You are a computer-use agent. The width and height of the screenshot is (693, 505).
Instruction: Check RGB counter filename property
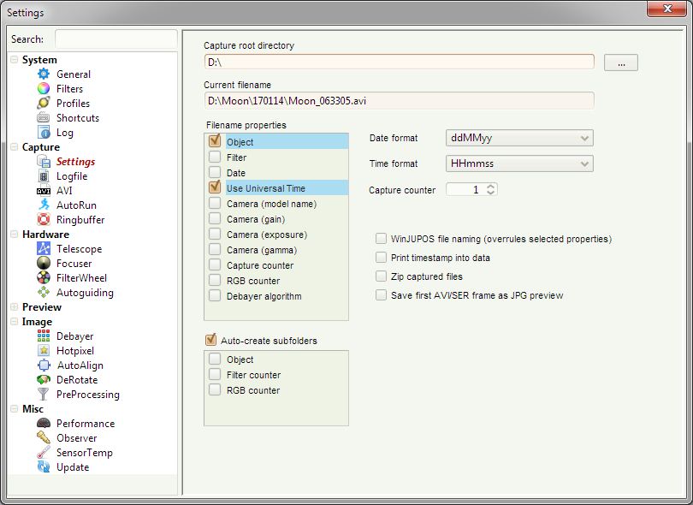pyautogui.click(x=215, y=281)
